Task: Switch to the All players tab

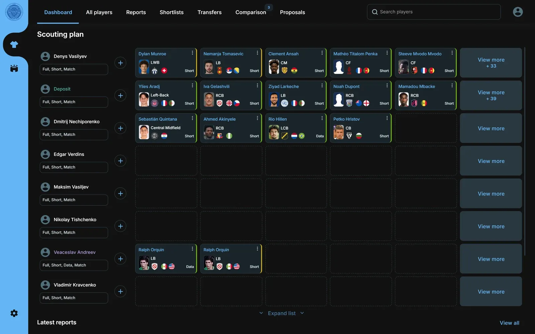Action: coord(99,12)
